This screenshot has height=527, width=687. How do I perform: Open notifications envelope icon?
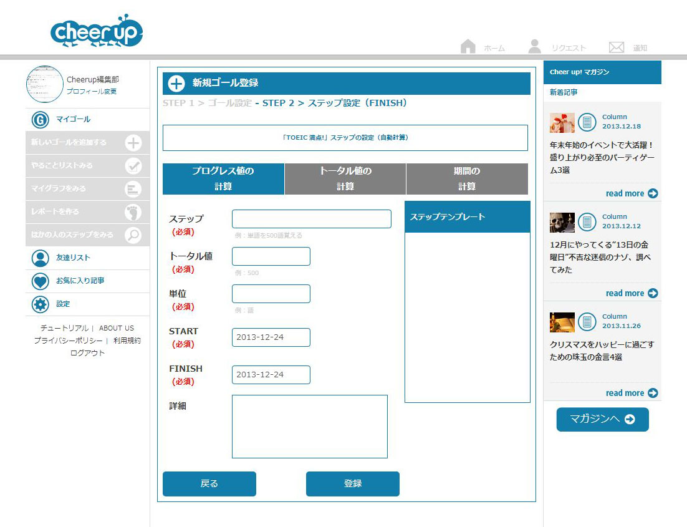tap(616, 47)
